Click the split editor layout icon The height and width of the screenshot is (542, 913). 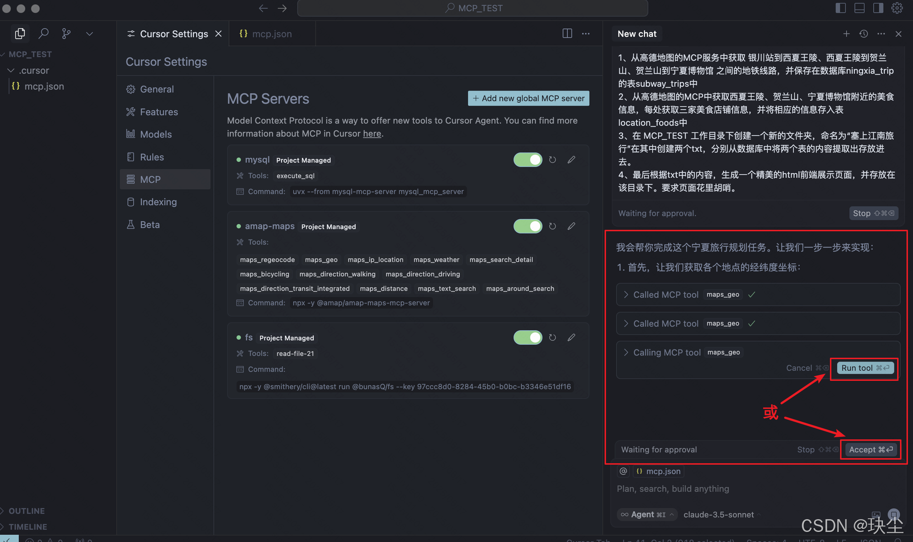[567, 33]
